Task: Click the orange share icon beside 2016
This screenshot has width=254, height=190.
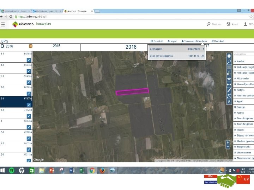Action: [30, 46]
